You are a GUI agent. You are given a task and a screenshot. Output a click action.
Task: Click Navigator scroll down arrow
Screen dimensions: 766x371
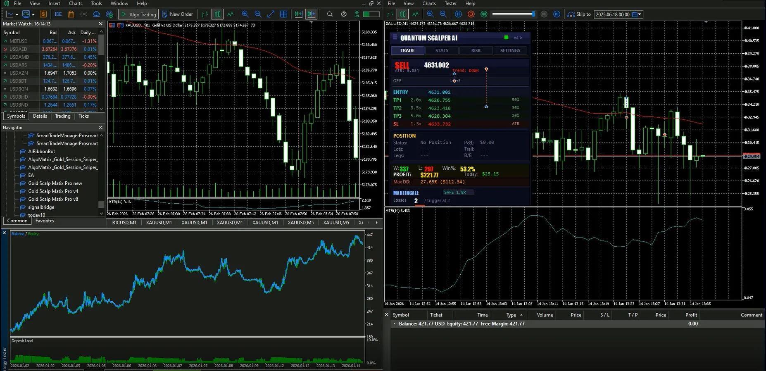[x=101, y=214]
